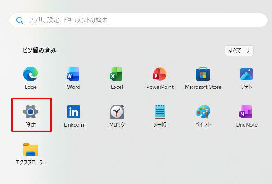This screenshot has height=184, width=272.
Task: Launch the フォト (Photos) app
Action: click(246, 74)
